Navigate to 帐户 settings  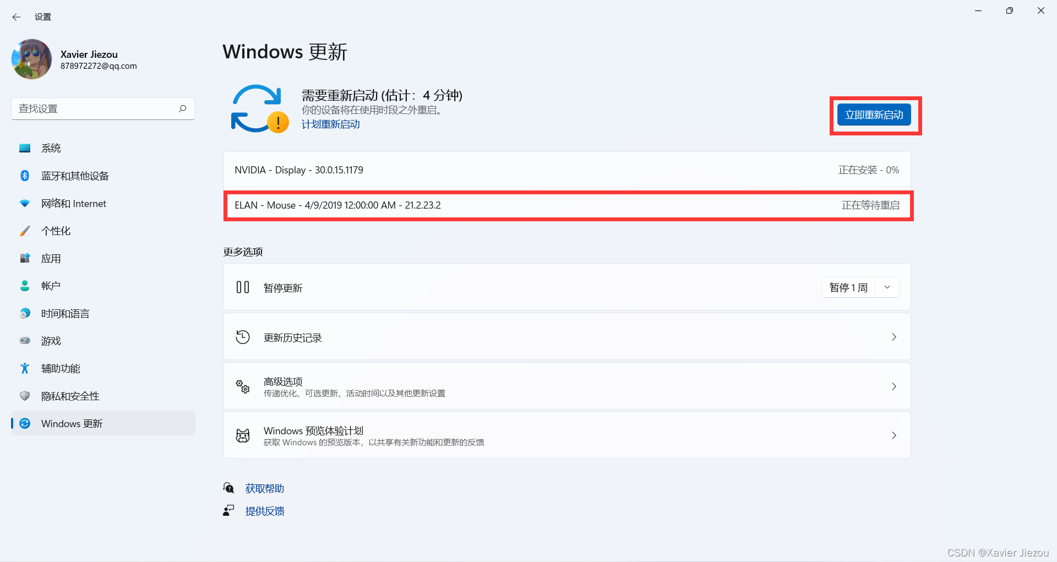103,286
